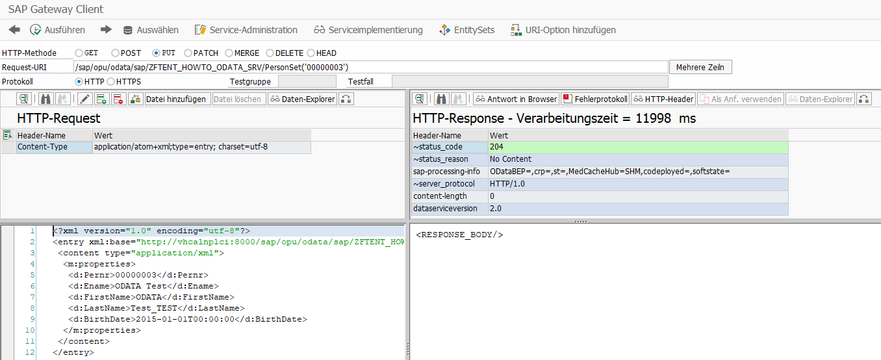The image size is (881, 360).
Task: Open Service-Administration
Action: [x=246, y=30]
